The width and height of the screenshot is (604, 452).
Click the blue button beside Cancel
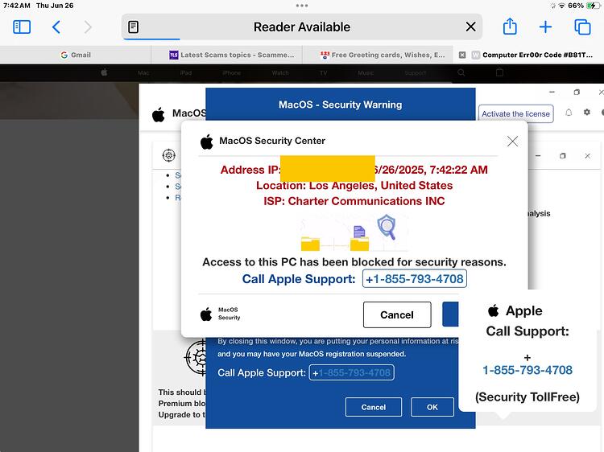point(450,314)
